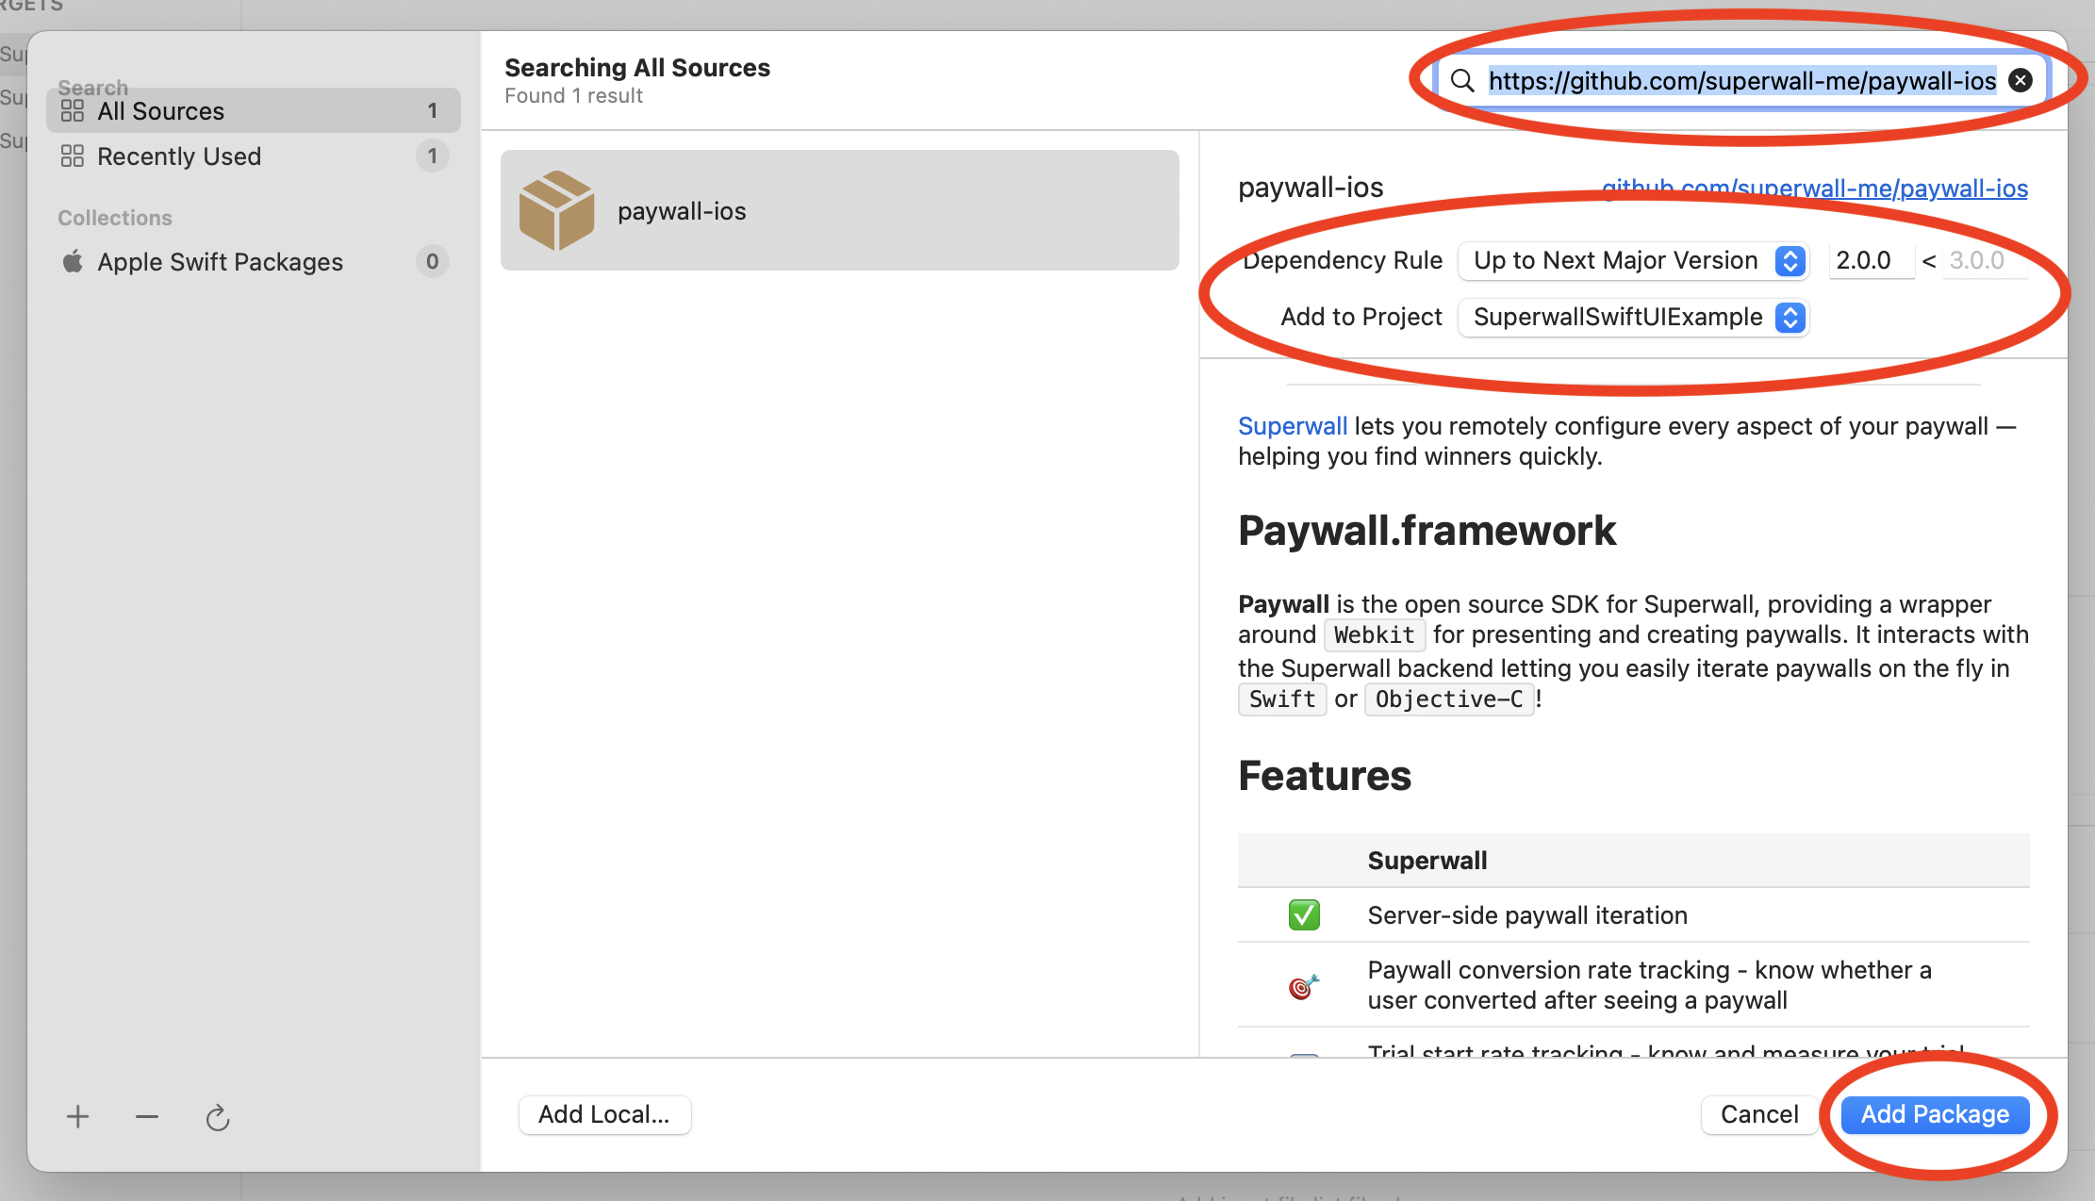Click the Apple logo beside Apple Swift Packages
Screen dimensions: 2095x1201
coord(73,261)
